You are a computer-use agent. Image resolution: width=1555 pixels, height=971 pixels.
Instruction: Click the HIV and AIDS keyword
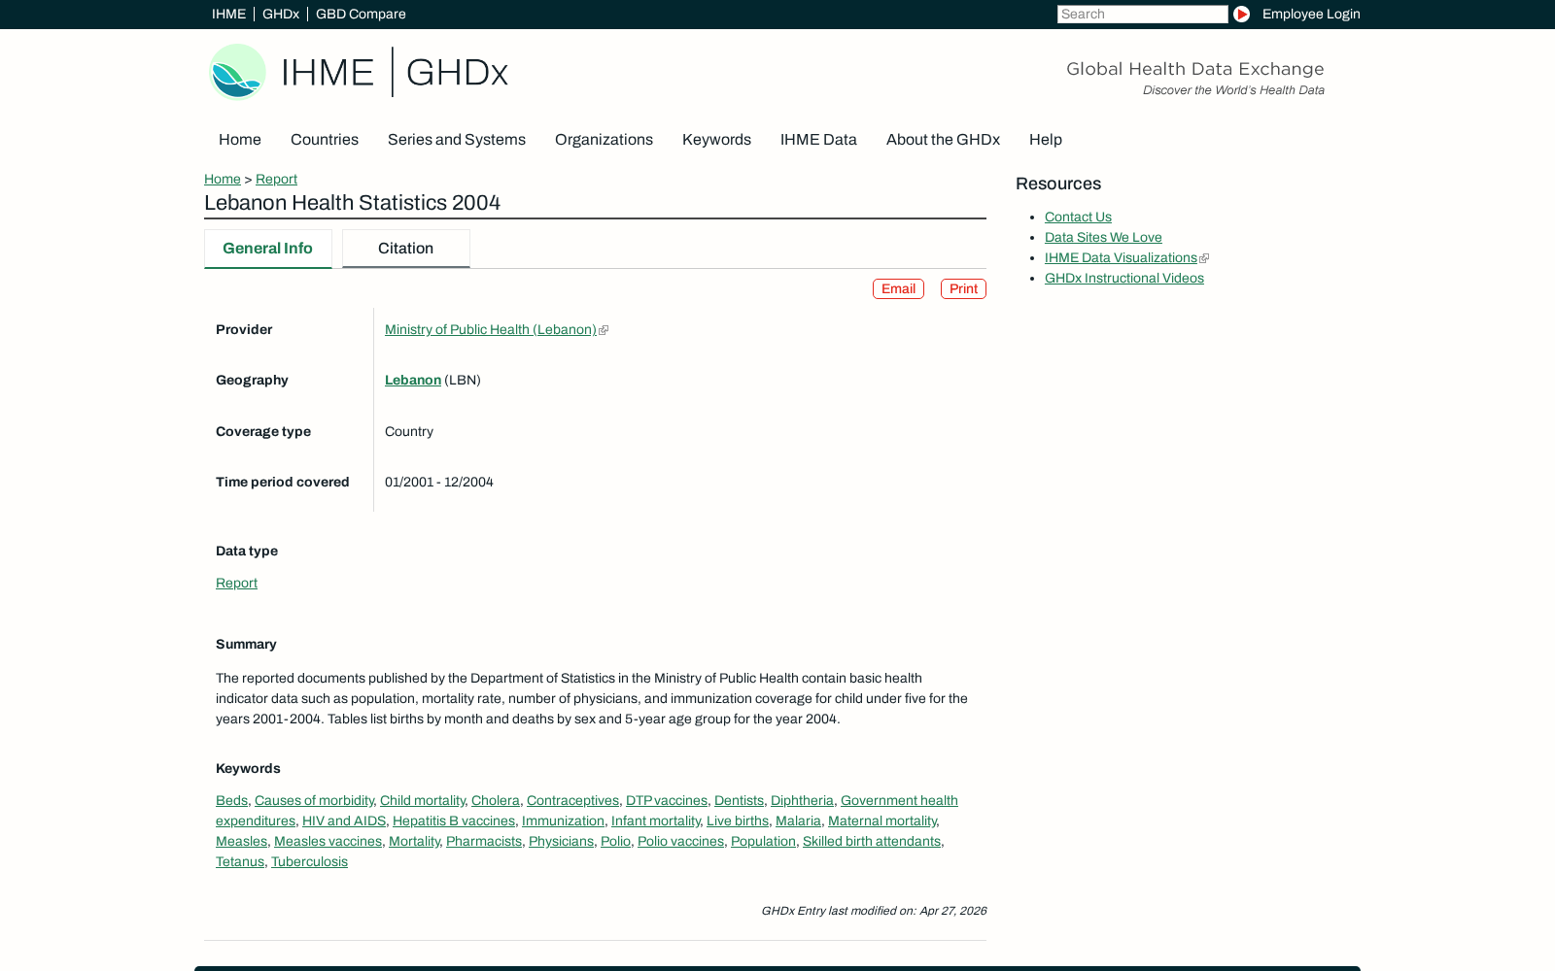pyautogui.click(x=344, y=820)
